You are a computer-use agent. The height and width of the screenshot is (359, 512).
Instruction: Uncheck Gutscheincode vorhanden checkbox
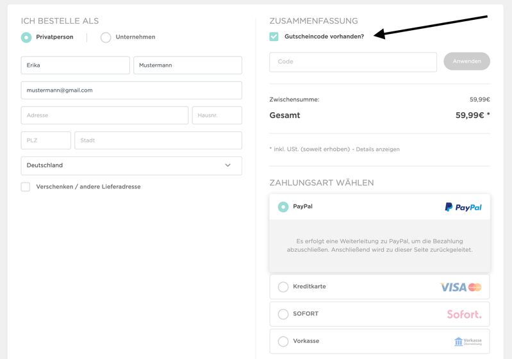tap(274, 37)
